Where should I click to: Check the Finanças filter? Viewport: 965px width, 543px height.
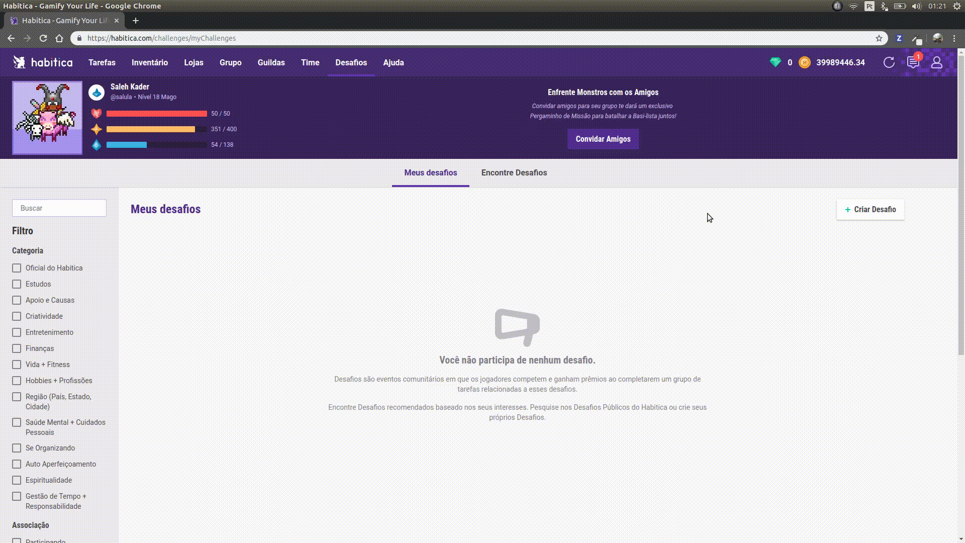[x=17, y=348]
